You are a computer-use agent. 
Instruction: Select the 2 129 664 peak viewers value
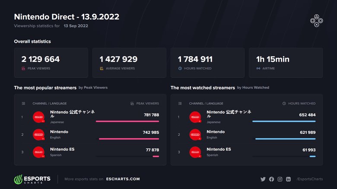(41, 59)
